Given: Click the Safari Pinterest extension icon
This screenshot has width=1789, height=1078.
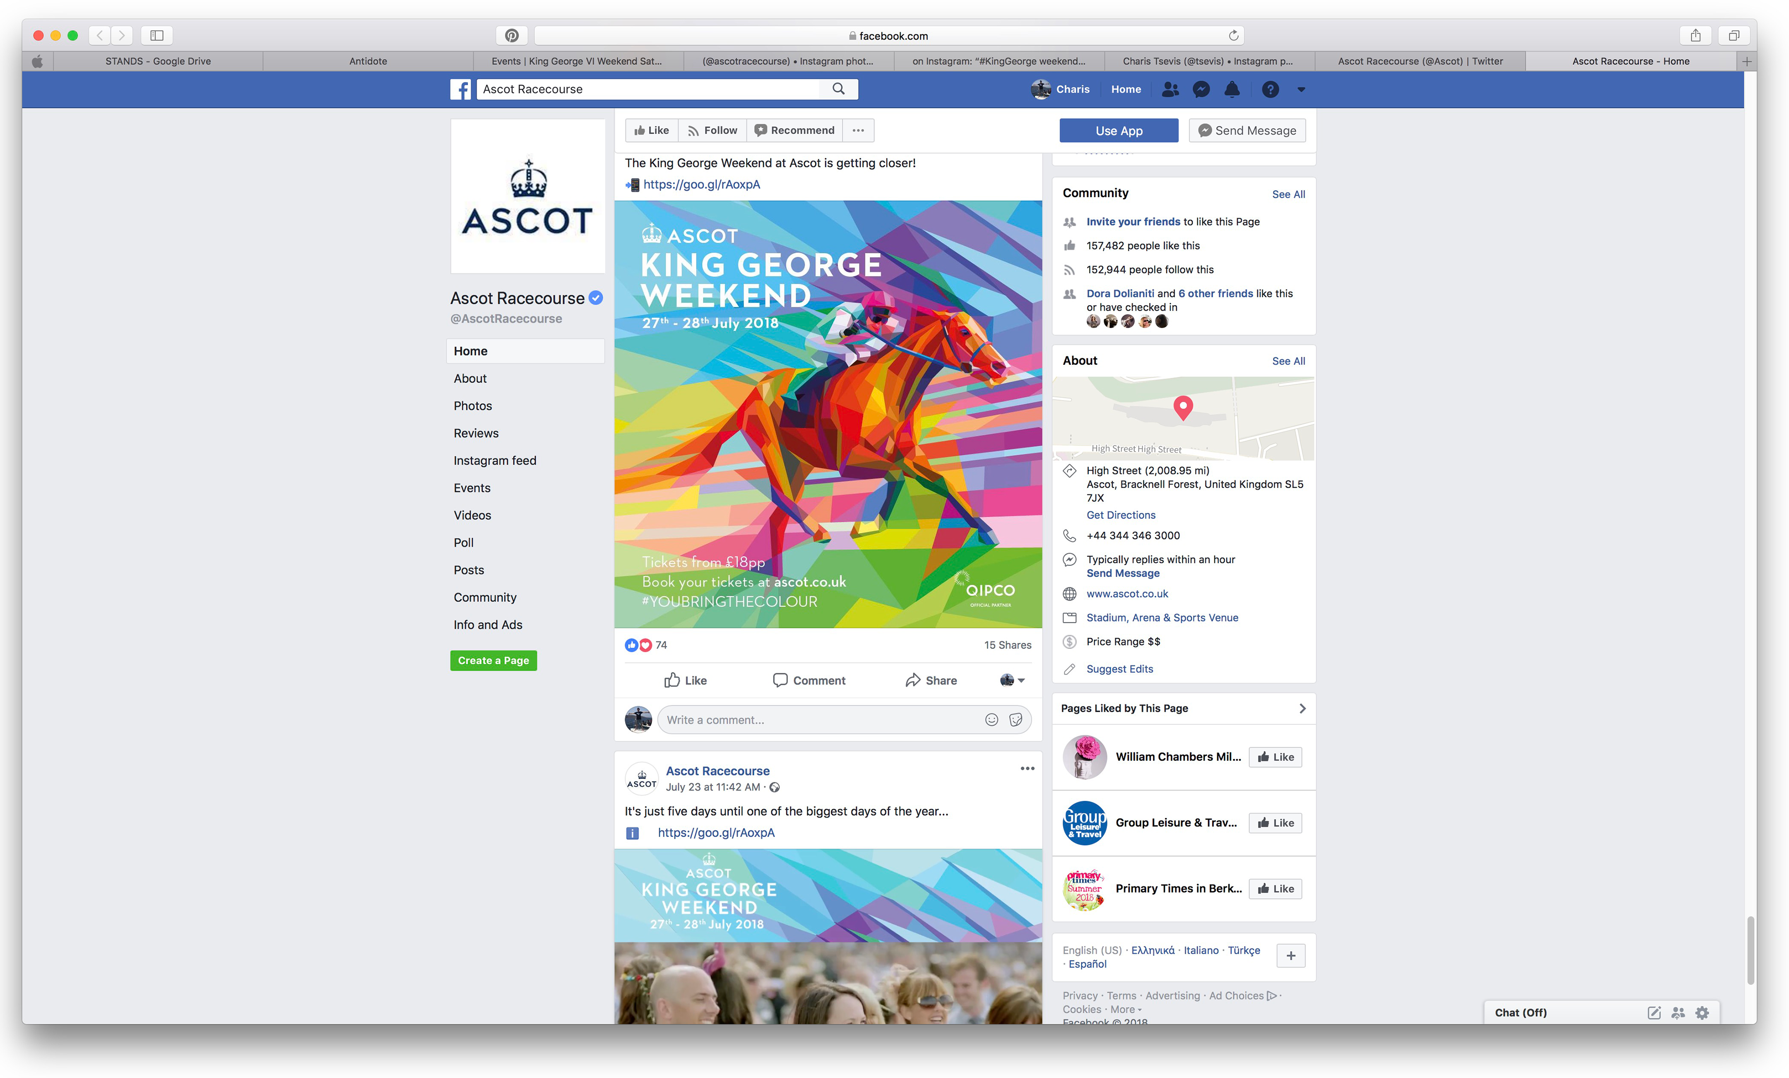Looking at the screenshot, I should tap(512, 35).
